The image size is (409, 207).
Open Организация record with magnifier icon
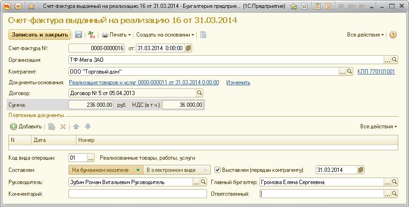394,60
